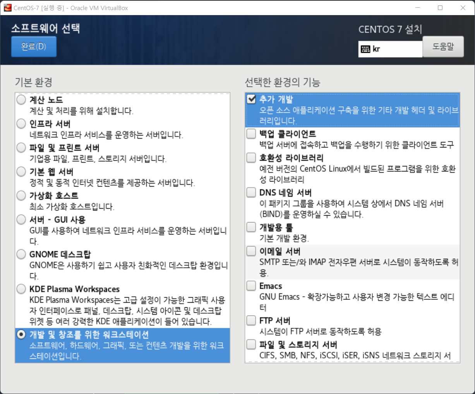Click the 'CENTOS 7 설치' header text
The width and height of the screenshot is (475, 394).
tap(390, 29)
